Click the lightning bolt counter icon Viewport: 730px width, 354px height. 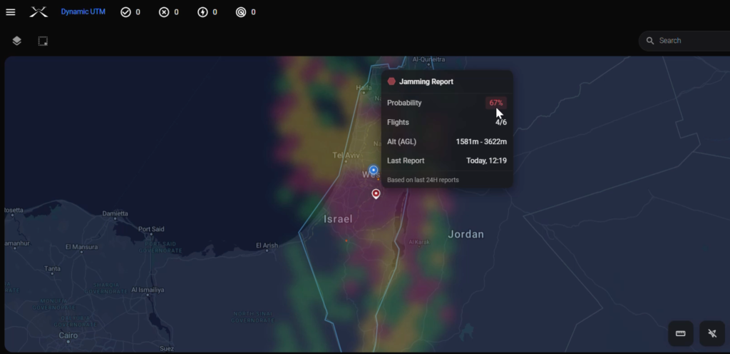[x=202, y=12]
